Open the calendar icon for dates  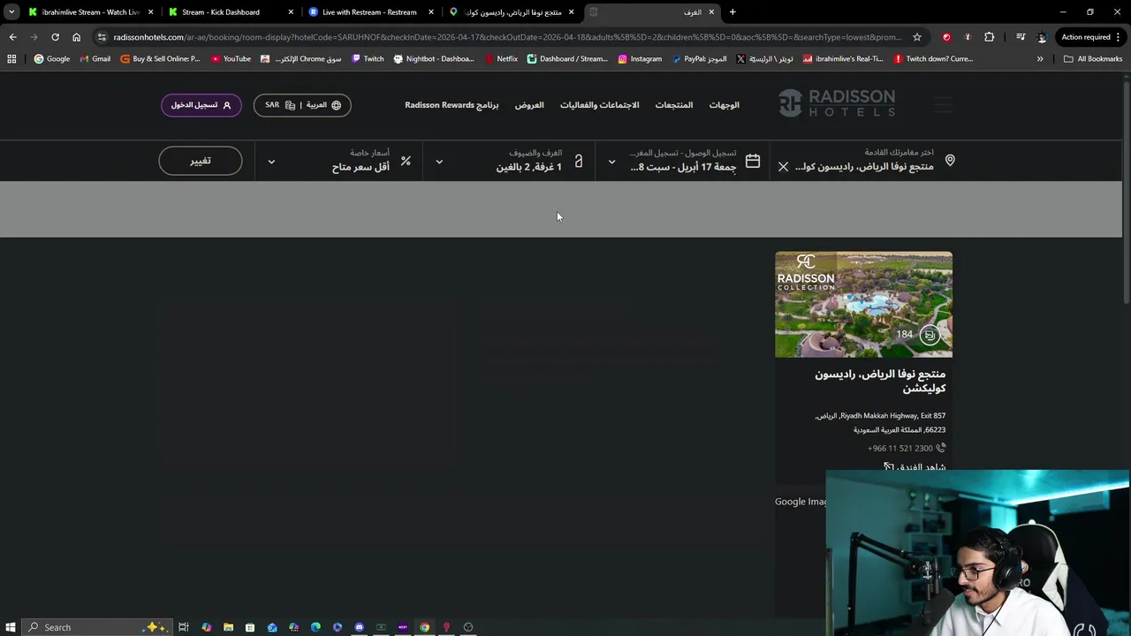click(753, 161)
